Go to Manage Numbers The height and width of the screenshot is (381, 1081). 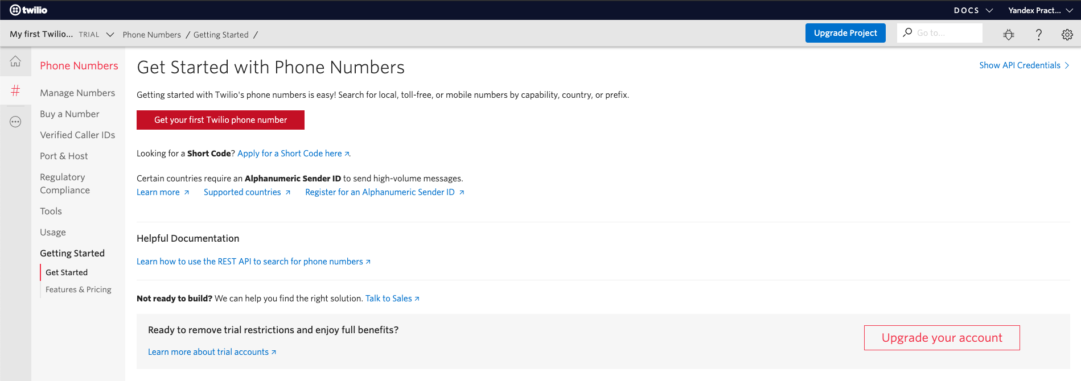click(x=77, y=93)
